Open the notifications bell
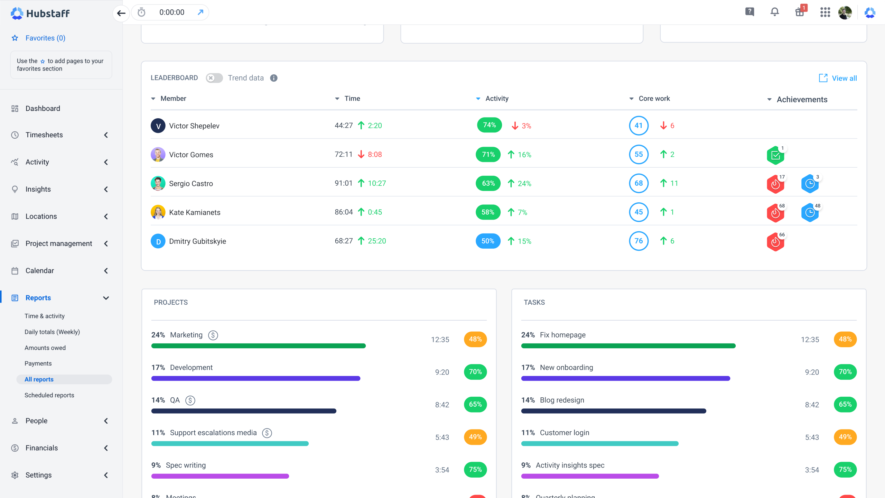The height and width of the screenshot is (498, 885). [775, 12]
